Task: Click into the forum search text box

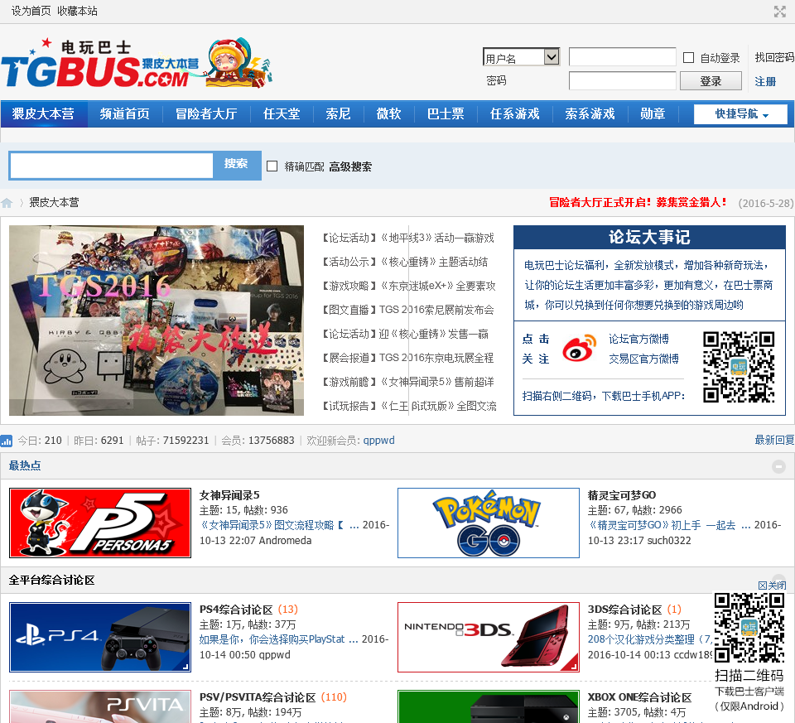Action: click(x=112, y=166)
